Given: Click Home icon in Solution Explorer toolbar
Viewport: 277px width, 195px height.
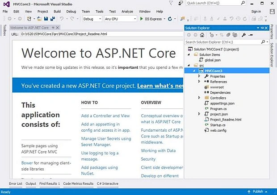Looking at the screenshot, I should (202, 35).
